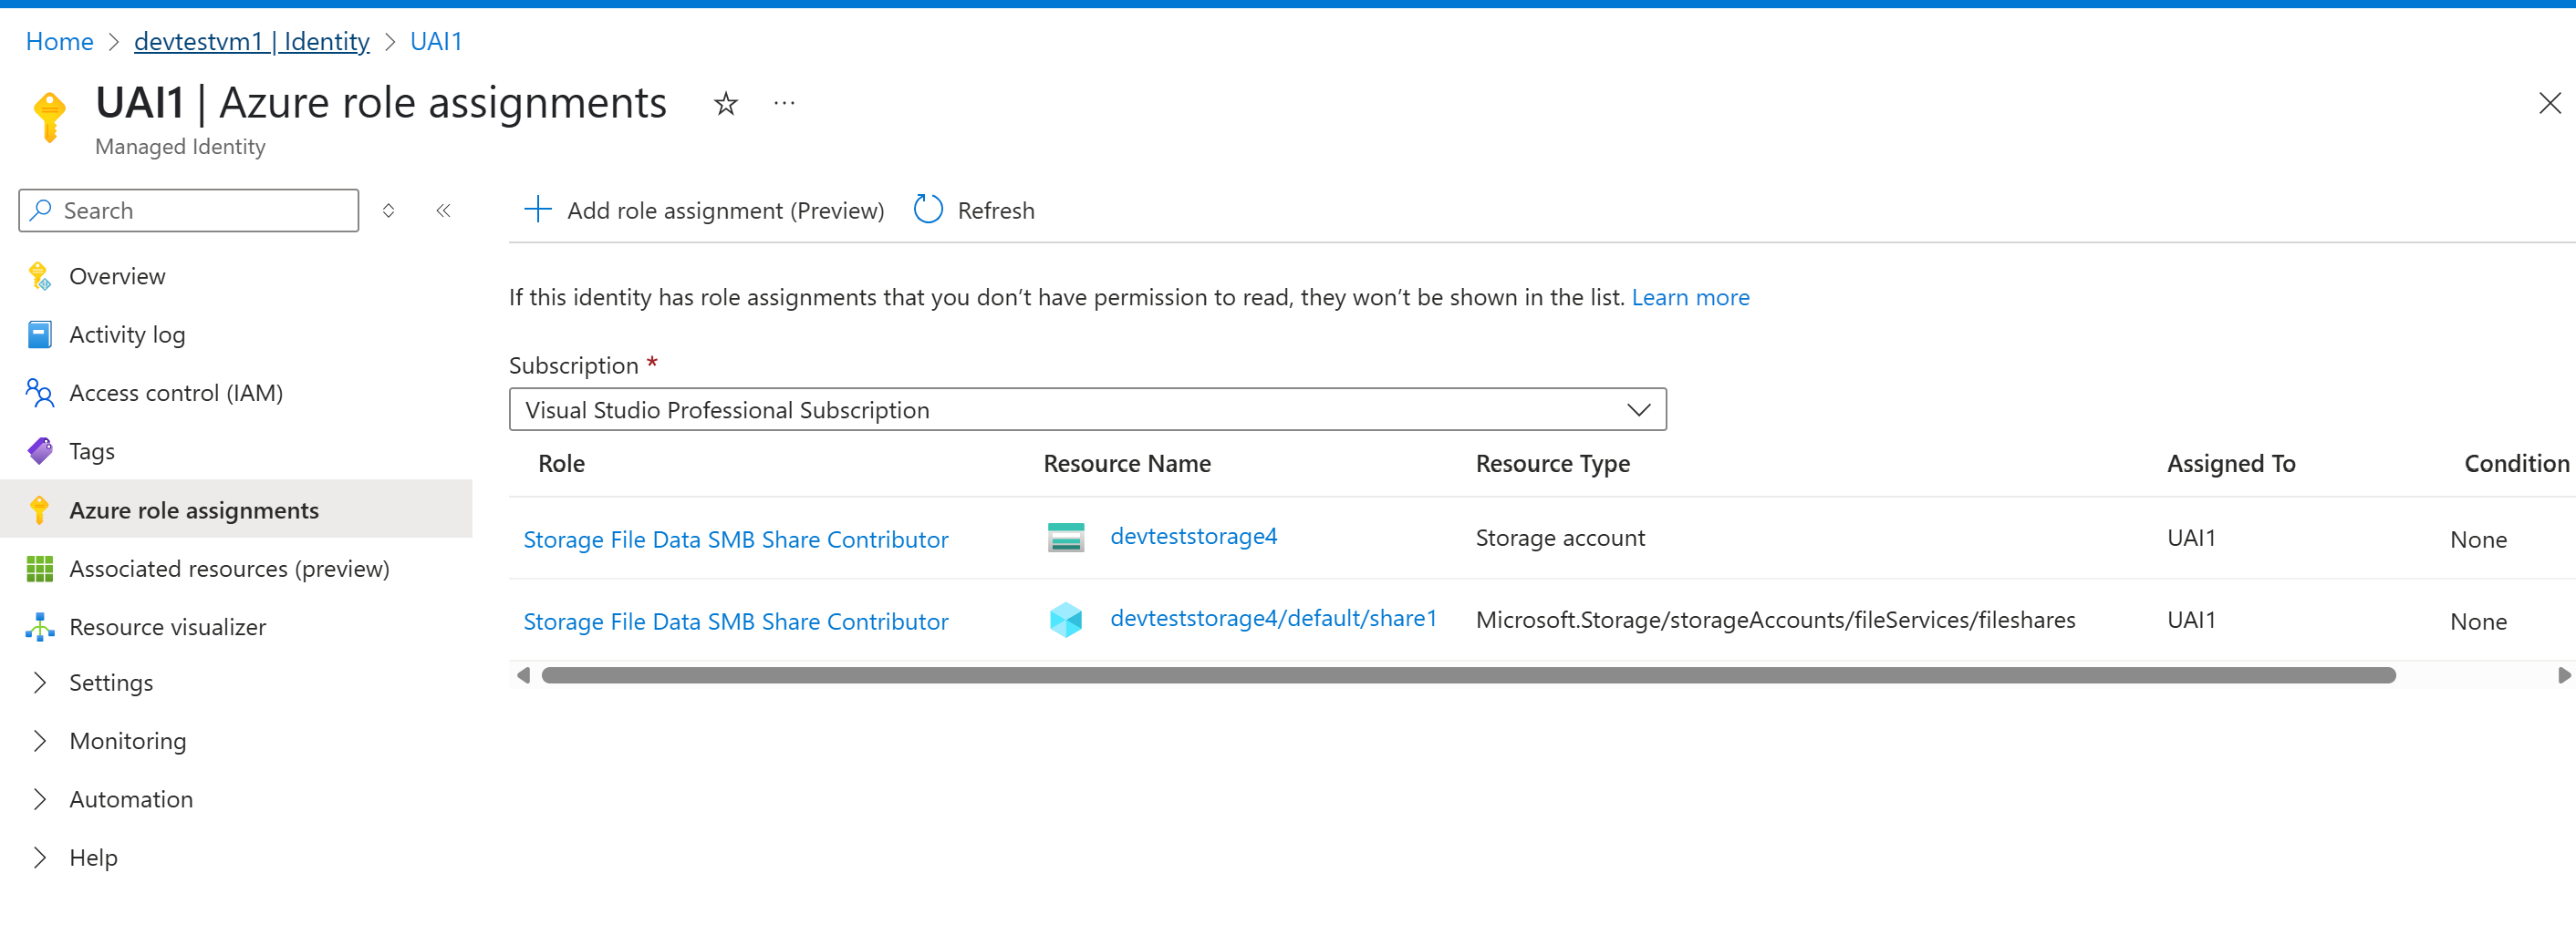Open devteststorage4/default/share1 resource link
The height and width of the screenshot is (935, 2576).
(1273, 619)
